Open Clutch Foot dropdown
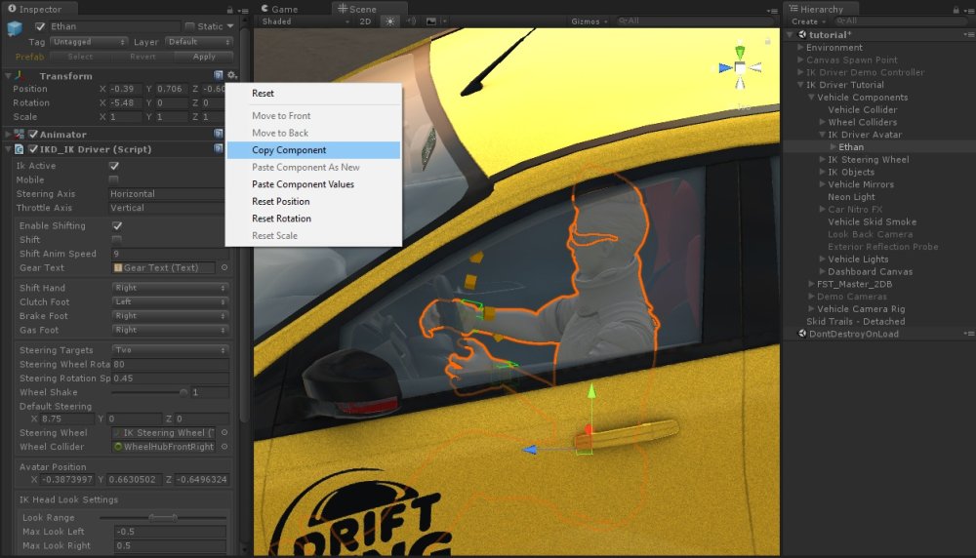This screenshot has height=558, width=976. [x=170, y=301]
